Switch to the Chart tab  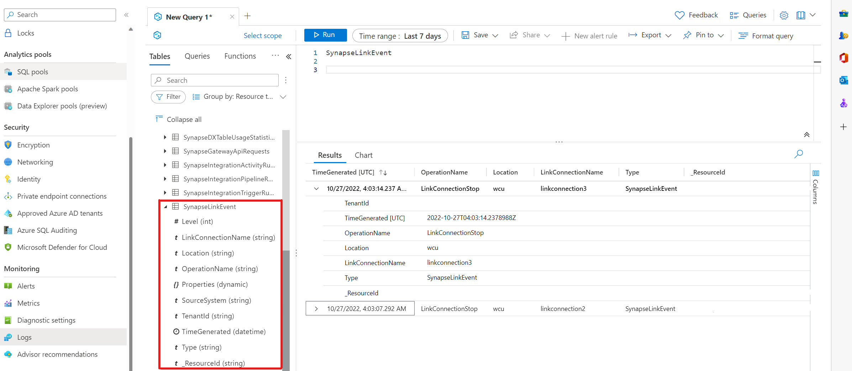[363, 155]
